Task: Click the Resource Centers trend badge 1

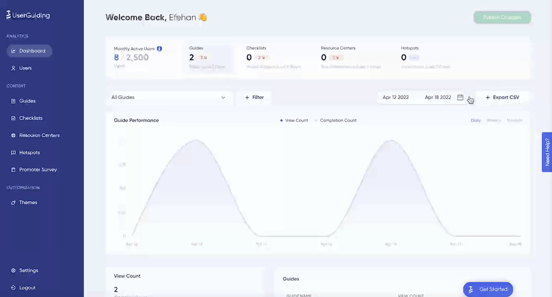Action: tap(335, 58)
